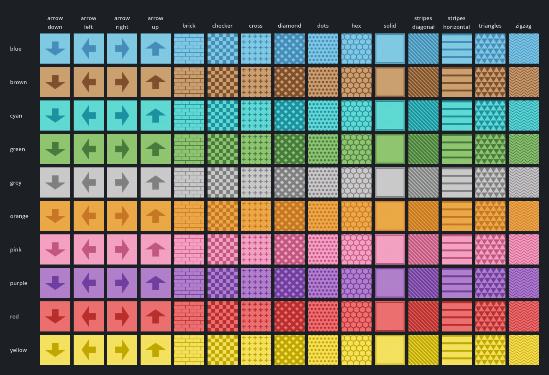The width and height of the screenshot is (549, 375).
Task: Click the blue arrow down tile
Action: pyautogui.click(x=55, y=49)
